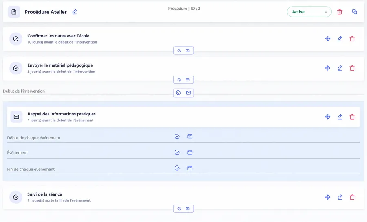Delete the Confirmer les dates step

pyautogui.click(x=352, y=39)
